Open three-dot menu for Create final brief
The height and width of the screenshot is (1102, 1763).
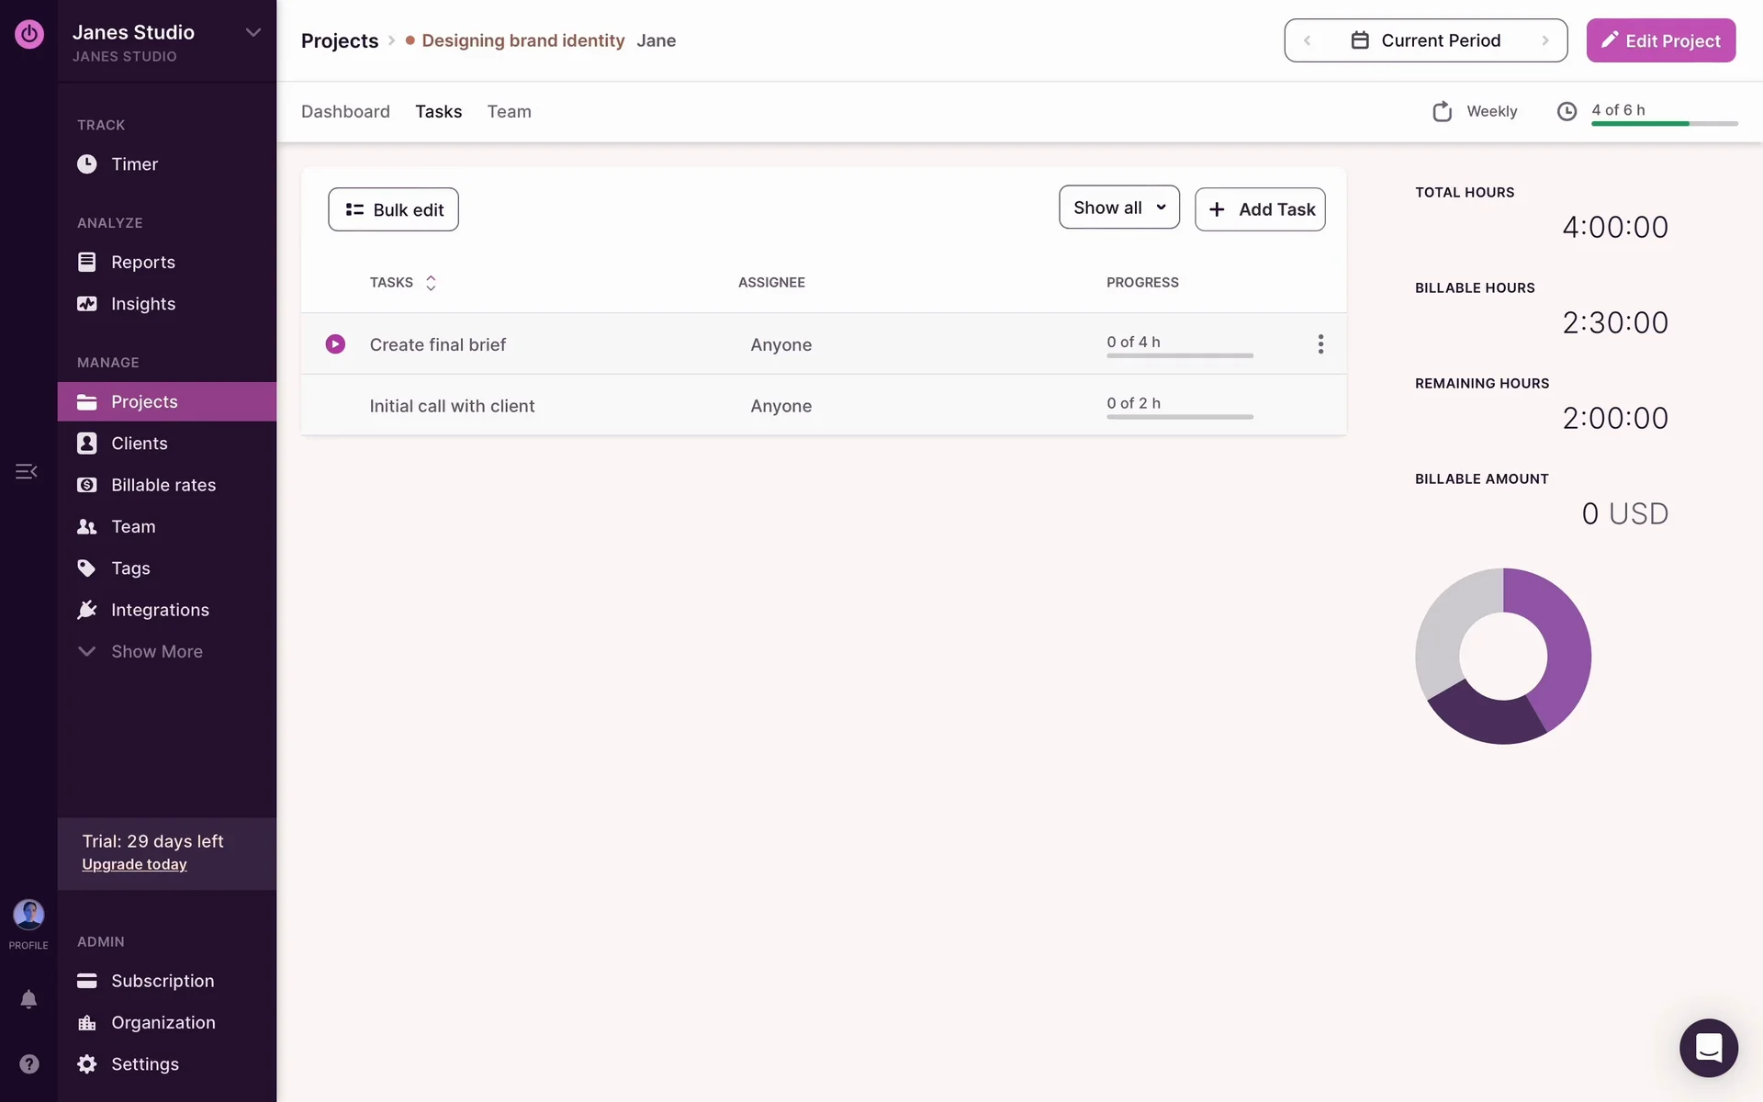pyautogui.click(x=1320, y=344)
